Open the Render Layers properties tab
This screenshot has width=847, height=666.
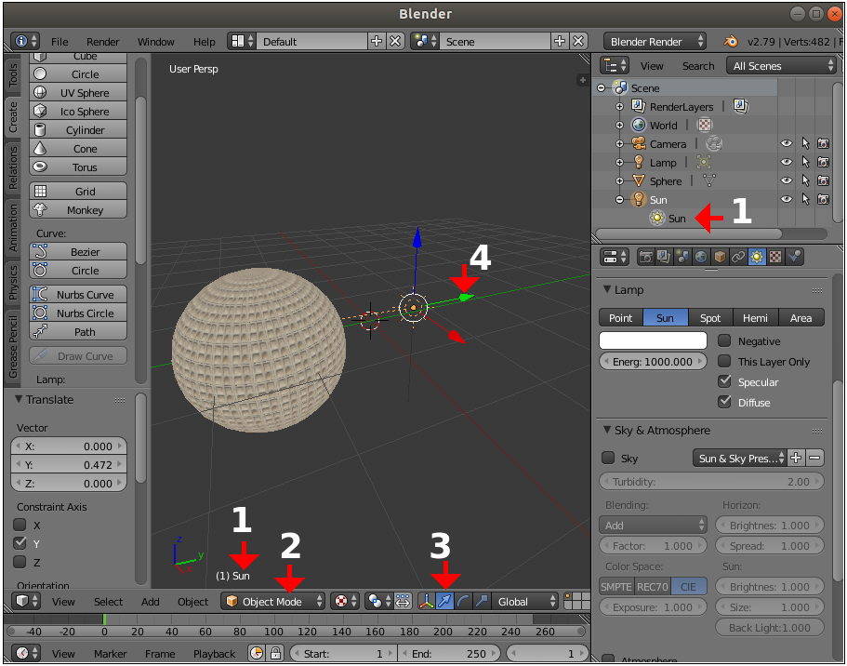tap(664, 257)
